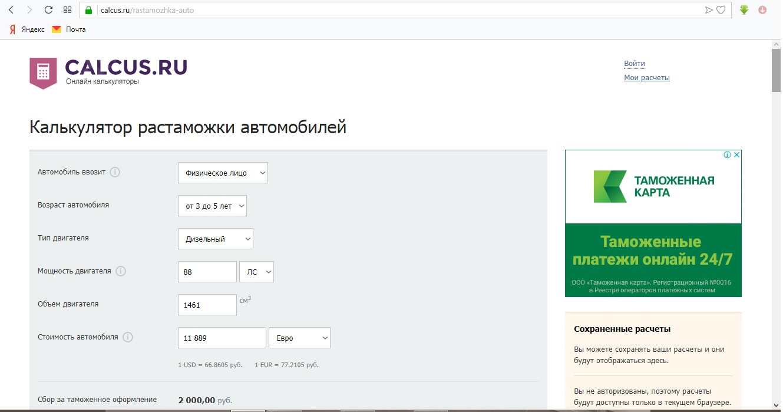783x412 pixels.
Task: Go back with the browser back arrow
Action: pos(11,10)
